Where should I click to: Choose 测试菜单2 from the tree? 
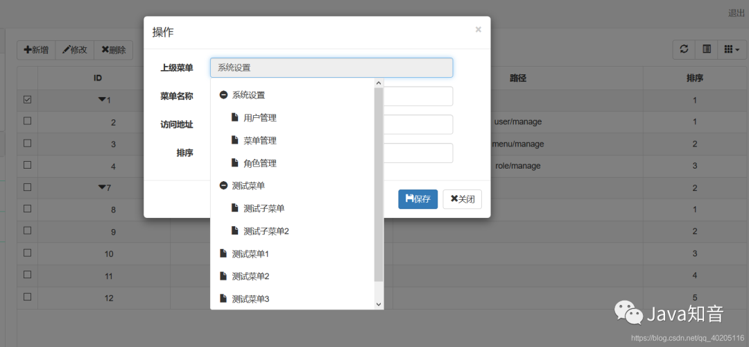(x=250, y=276)
